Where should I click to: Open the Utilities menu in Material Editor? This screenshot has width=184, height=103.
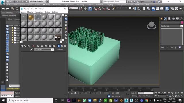[55, 12]
